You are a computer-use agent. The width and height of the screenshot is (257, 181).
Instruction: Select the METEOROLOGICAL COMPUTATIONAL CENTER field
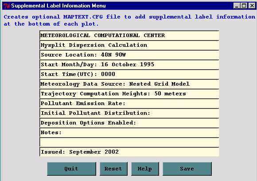click(x=129, y=35)
